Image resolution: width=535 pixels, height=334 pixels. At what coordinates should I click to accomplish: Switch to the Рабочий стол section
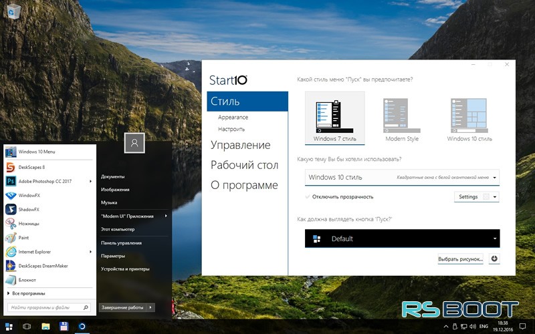pos(244,165)
